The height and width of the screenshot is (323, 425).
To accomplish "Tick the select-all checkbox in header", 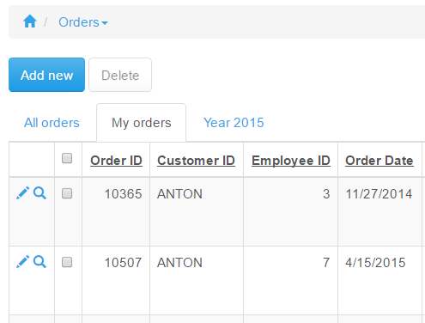I will (67, 158).
